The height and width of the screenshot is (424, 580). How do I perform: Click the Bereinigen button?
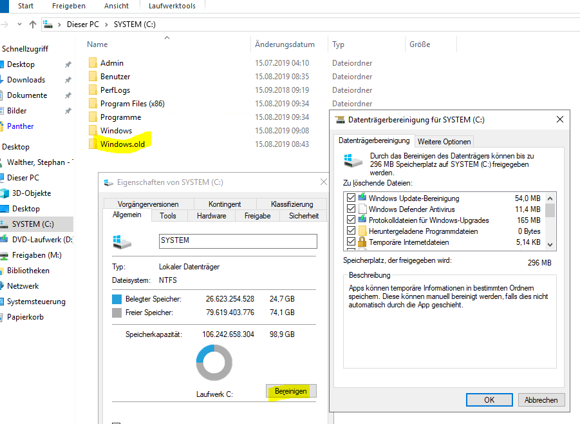click(291, 391)
